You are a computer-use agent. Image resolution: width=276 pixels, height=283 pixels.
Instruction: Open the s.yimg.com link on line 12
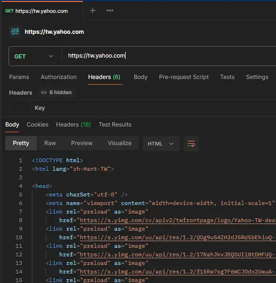pos(178,254)
